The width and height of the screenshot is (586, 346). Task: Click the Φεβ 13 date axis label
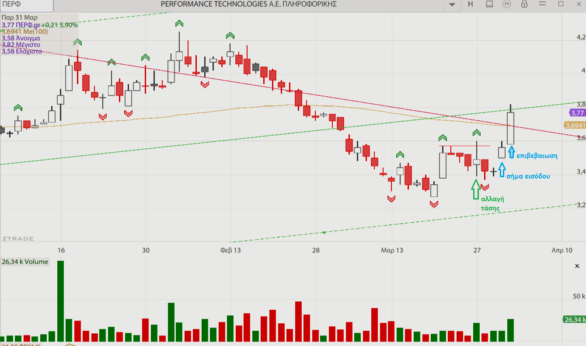[230, 250]
